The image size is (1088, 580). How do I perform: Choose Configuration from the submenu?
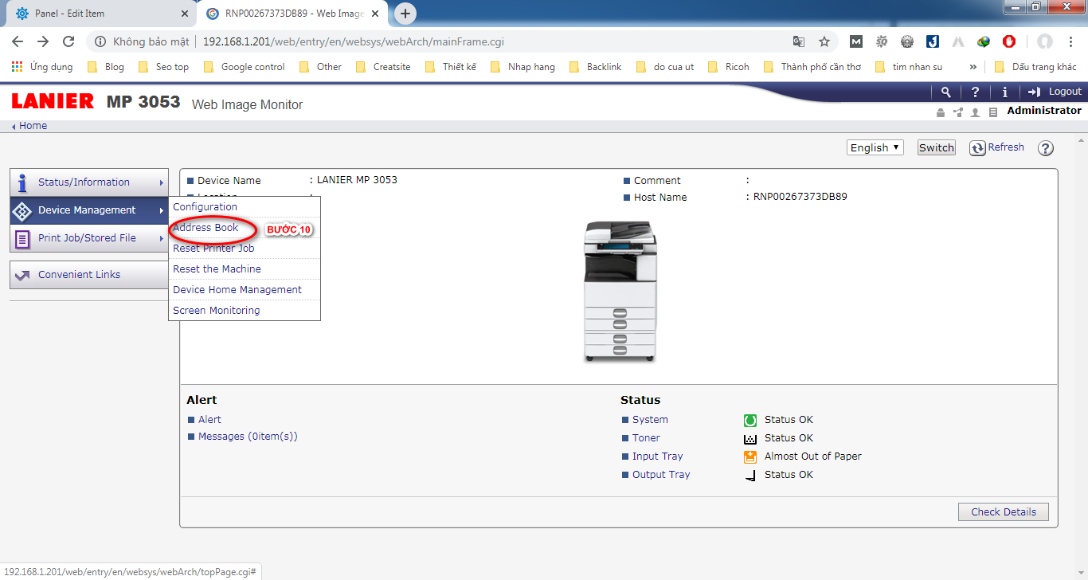(x=245, y=207)
